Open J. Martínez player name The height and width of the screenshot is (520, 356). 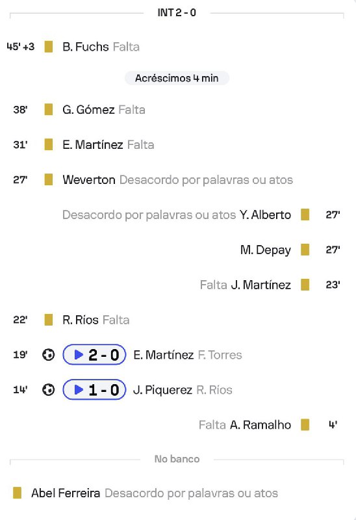261,285
